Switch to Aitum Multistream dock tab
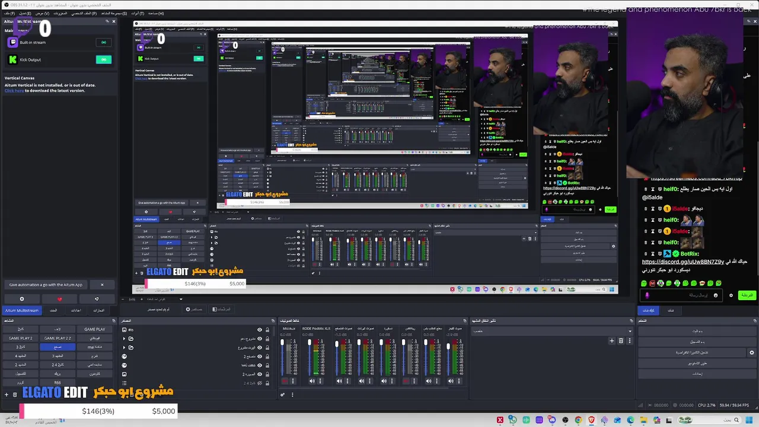The height and width of the screenshot is (427, 759). coord(22,310)
